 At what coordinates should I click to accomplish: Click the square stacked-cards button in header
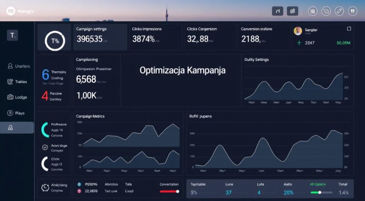[x=292, y=11]
